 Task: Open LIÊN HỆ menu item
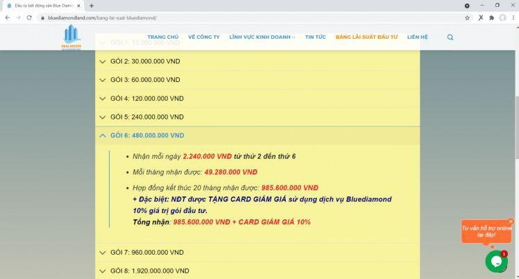[x=418, y=37]
